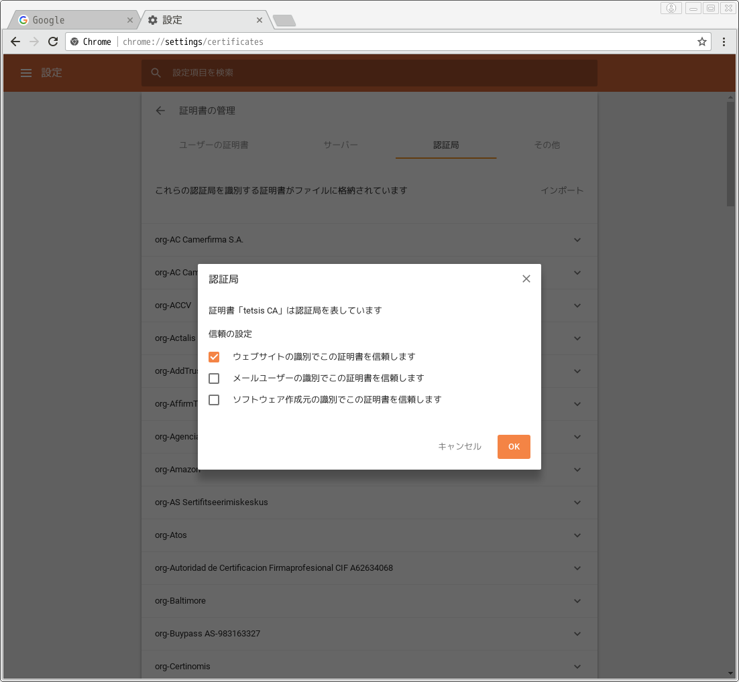The height and width of the screenshot is (682, 739).
Task: Open the settings hamburger menu
Action: tap(26, 73)
